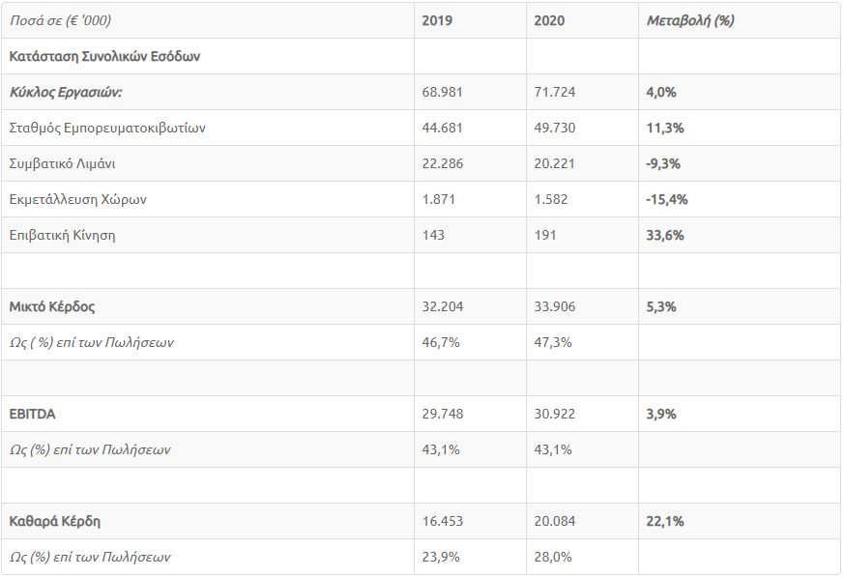Select the -15,4% change value
844x577 pixels.
(667, 200)
